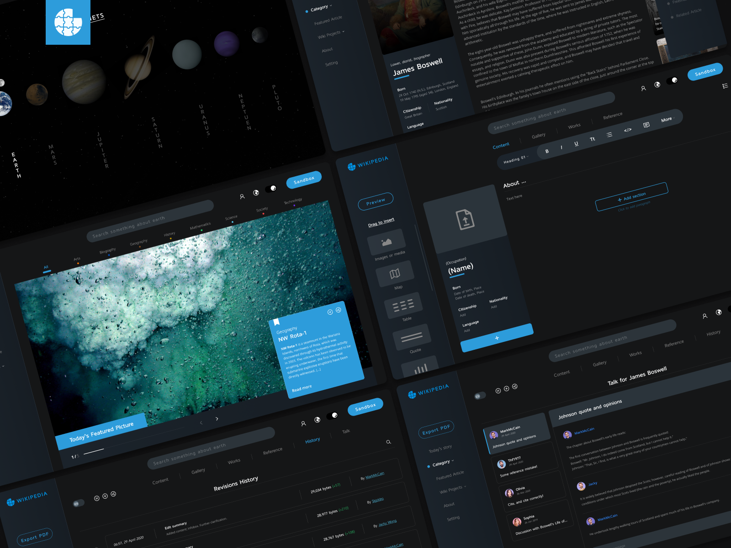This screenshot has width=731, height=548.
Task: Click the globe language icon beside the theme switch
Action: 658,84
